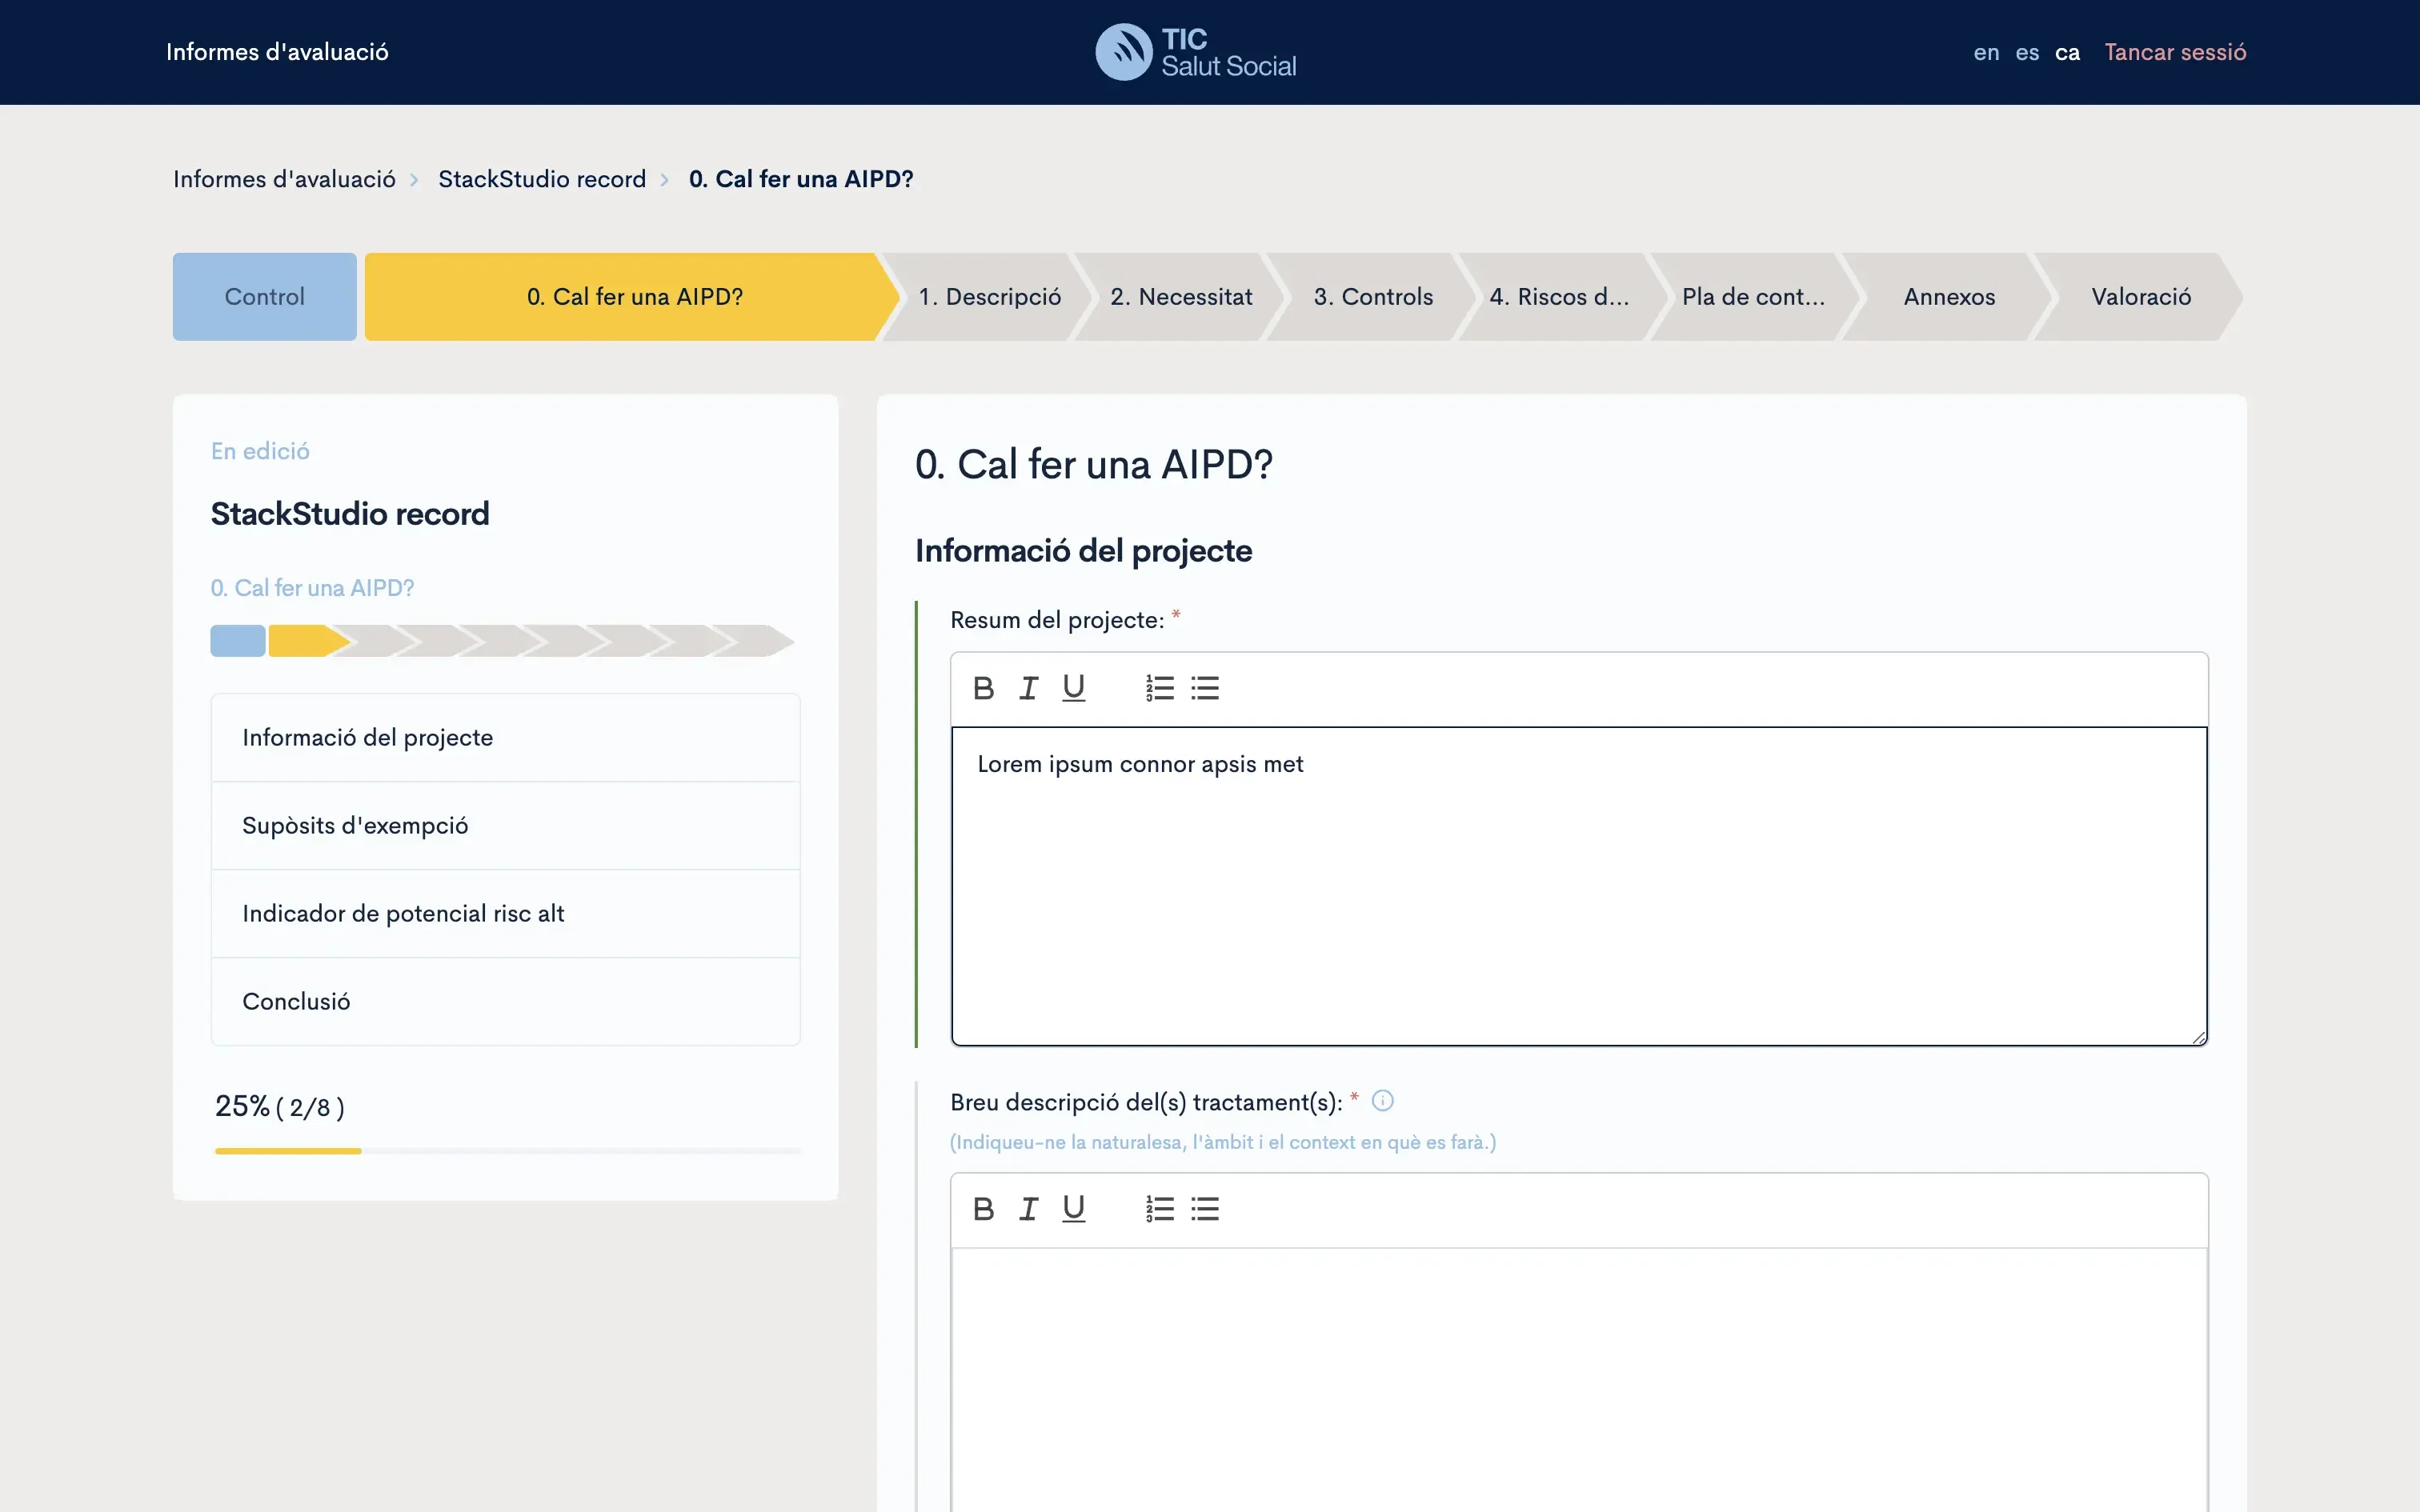Click the yellow segment in sidebar mini stepper

click(309, 641)
